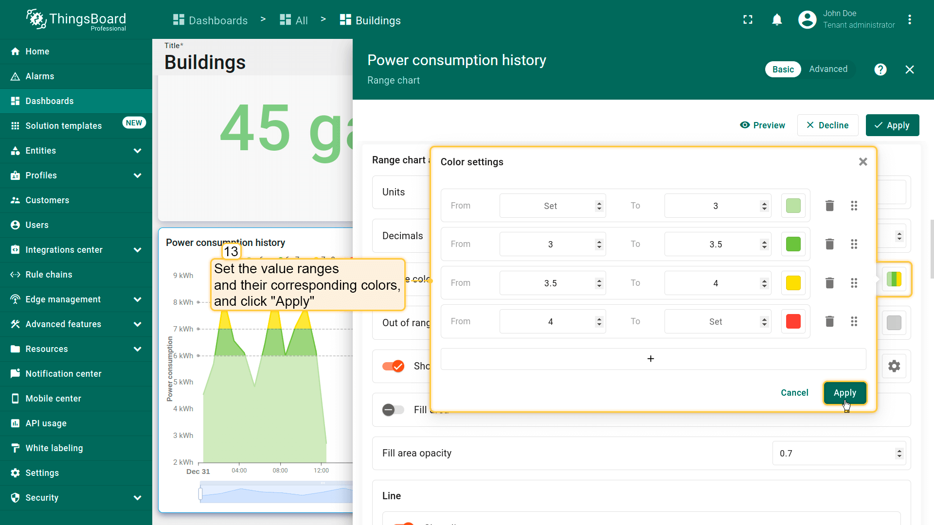The width and height of the screenshot is (934, 525).
Task: Delete the red range row
Action: pyautogui.click(x=829, y=321)
